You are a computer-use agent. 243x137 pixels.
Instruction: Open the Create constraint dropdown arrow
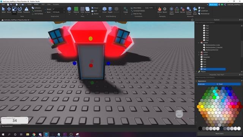126,14
